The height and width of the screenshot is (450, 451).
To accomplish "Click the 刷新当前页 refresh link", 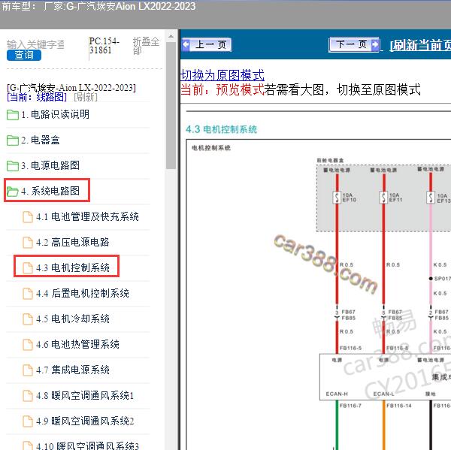I will (420, 45).
